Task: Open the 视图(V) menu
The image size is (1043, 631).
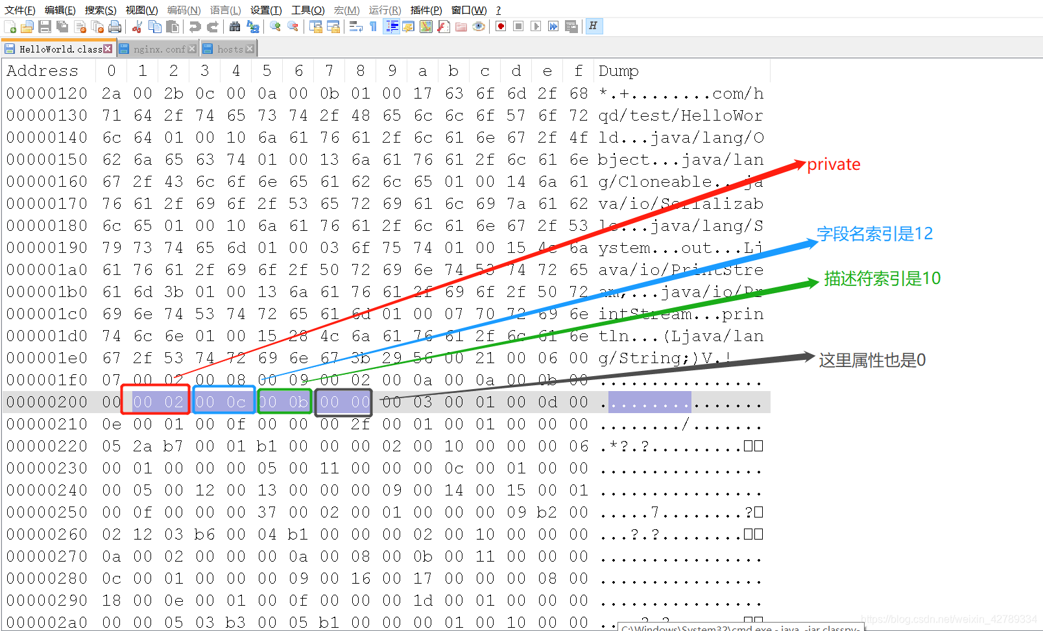Action: 141,10
